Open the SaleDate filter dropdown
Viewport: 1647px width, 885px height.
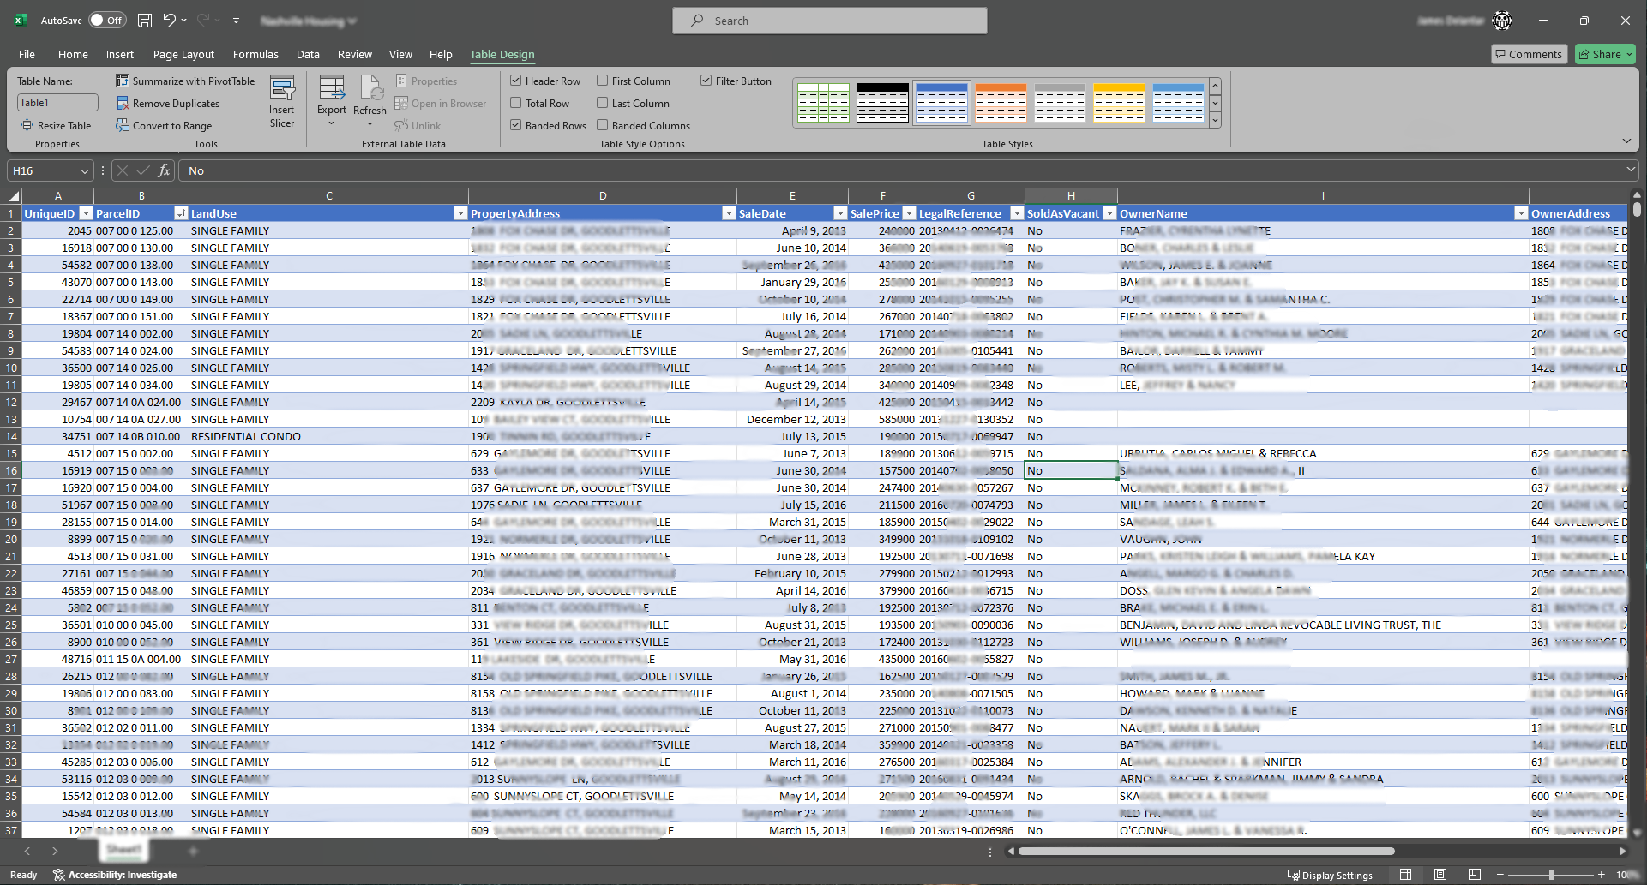[840, 213]
